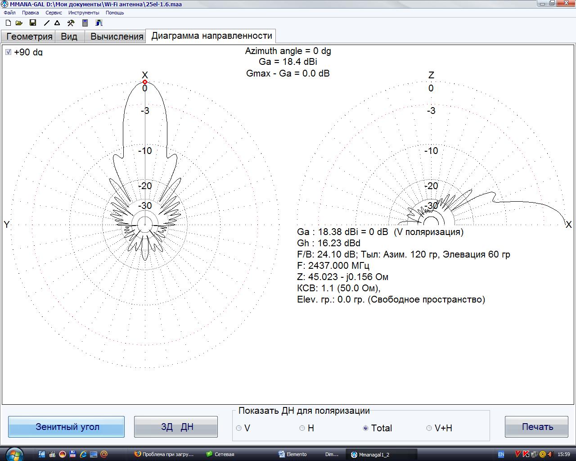Click the red V tray icon
Image resolution: width=576 pixels, height=461 pixels.
click(518, 454)
